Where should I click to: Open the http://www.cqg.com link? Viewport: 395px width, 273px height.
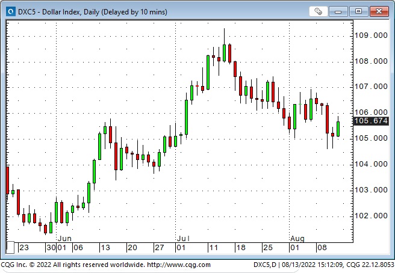(179, 265)
